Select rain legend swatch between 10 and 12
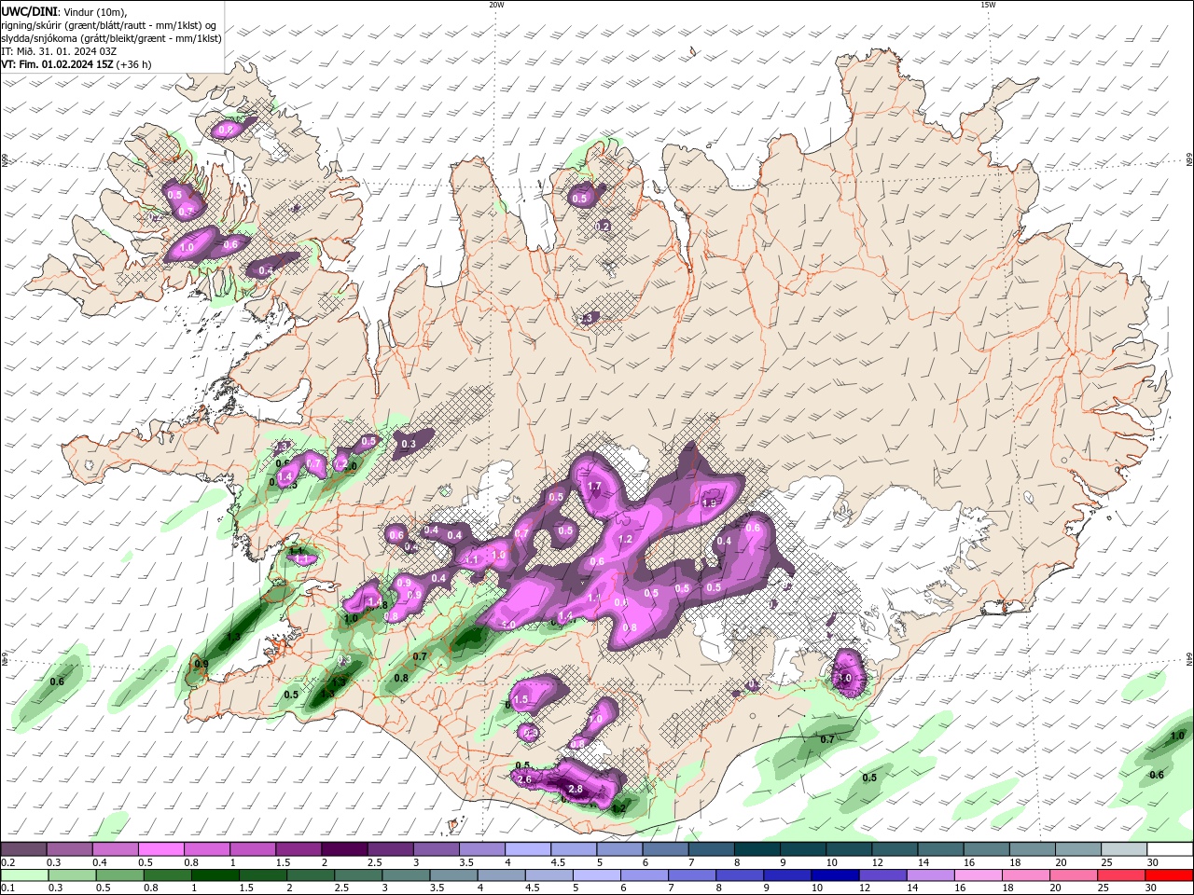 point(836,875)
